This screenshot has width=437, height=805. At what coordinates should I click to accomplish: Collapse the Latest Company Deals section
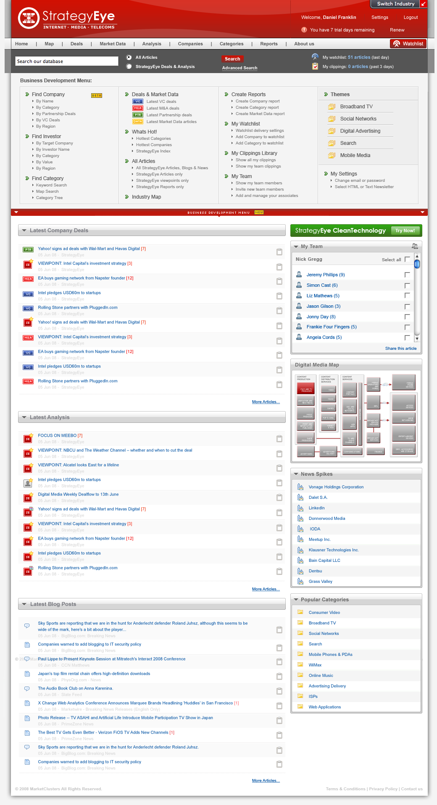click(x=24, y=231)
